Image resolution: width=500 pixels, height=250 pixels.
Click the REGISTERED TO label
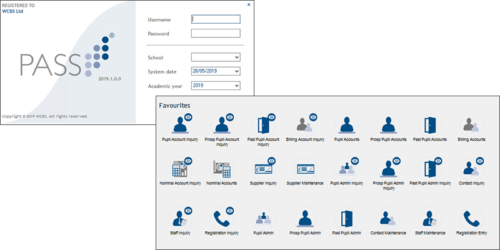pos(19,6)
